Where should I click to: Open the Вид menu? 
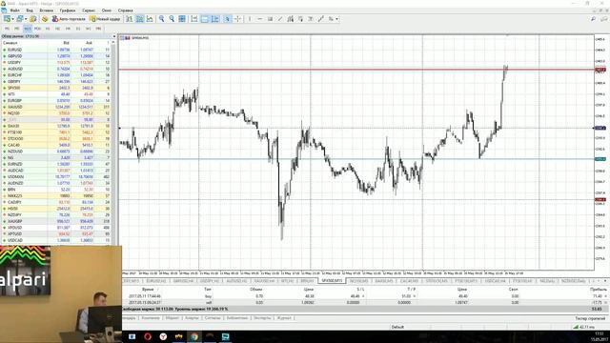pyautogui.click(x=30, y=10)
